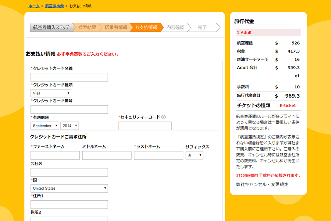Open the suffix dropdown showing Jr

click(195, 155)
